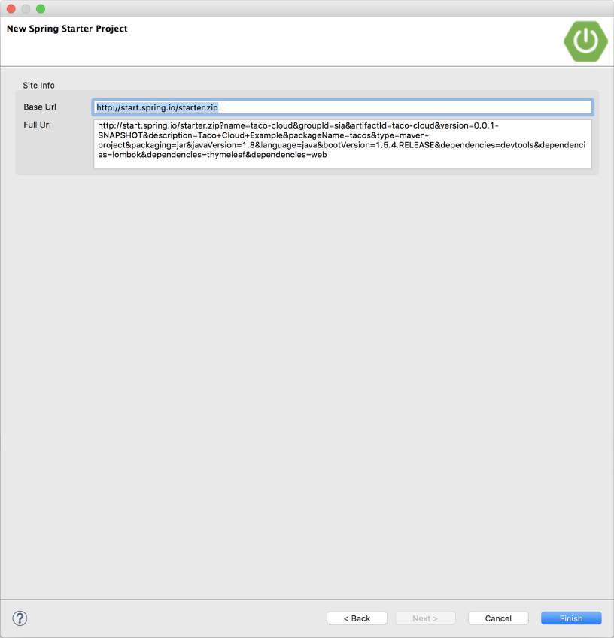This screenshot has height=638, width=614.
Task: Click inside the Full Url text area
Action: click(342, 144)
